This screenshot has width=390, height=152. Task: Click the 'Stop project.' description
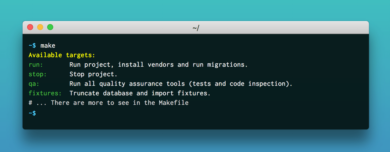[93, 74]
